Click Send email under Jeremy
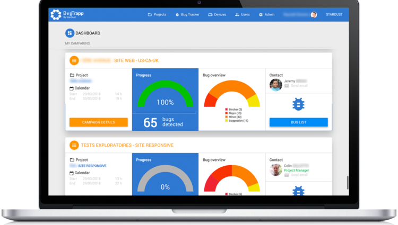This screenshot has width=398, height=225. point(299,86)
